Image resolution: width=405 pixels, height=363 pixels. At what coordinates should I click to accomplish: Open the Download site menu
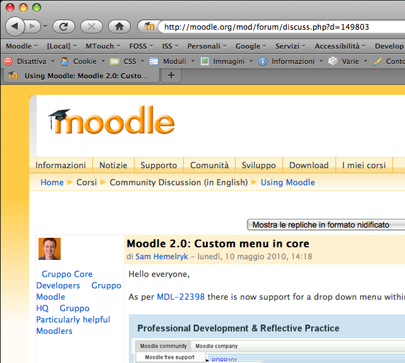(x=309, y=165)
